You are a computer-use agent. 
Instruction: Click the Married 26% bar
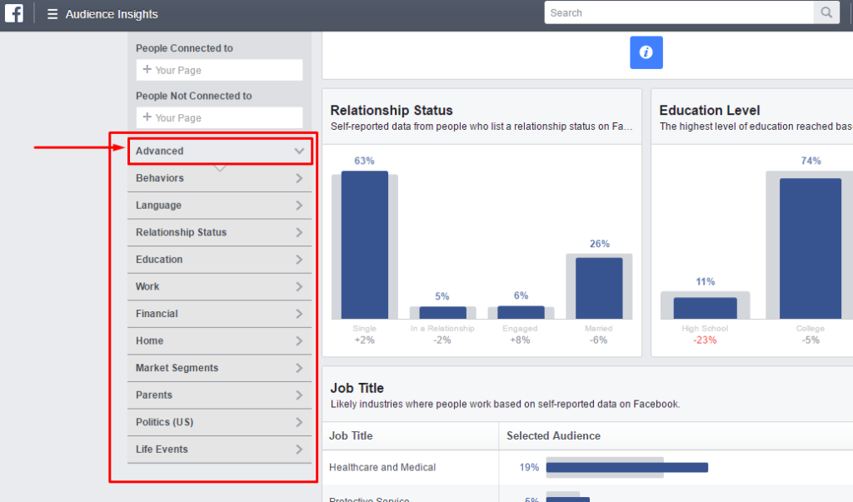[599, 288]
